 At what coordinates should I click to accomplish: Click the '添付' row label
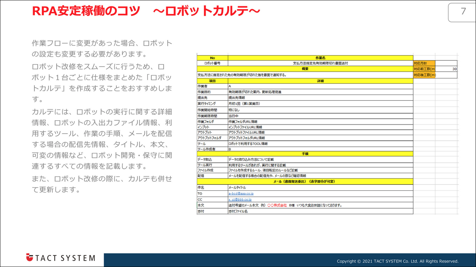click(212, 211)
